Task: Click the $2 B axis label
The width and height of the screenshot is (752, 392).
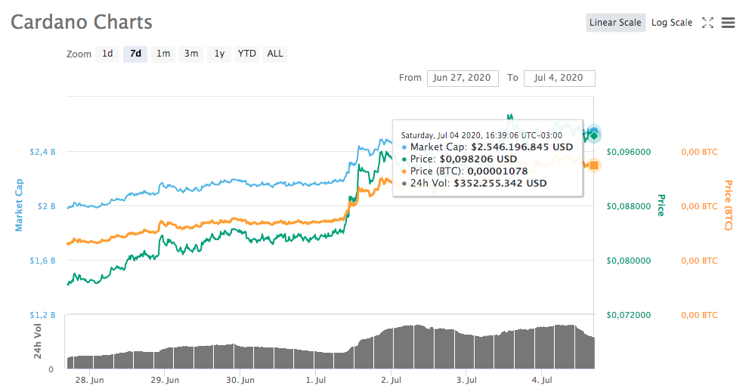Action: 47,206
